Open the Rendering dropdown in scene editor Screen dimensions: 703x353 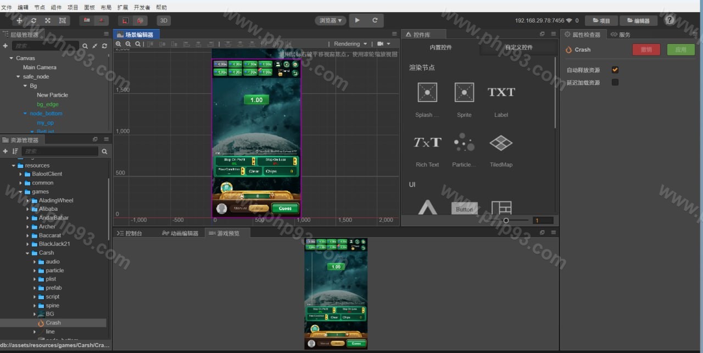(x=350, y=44)
